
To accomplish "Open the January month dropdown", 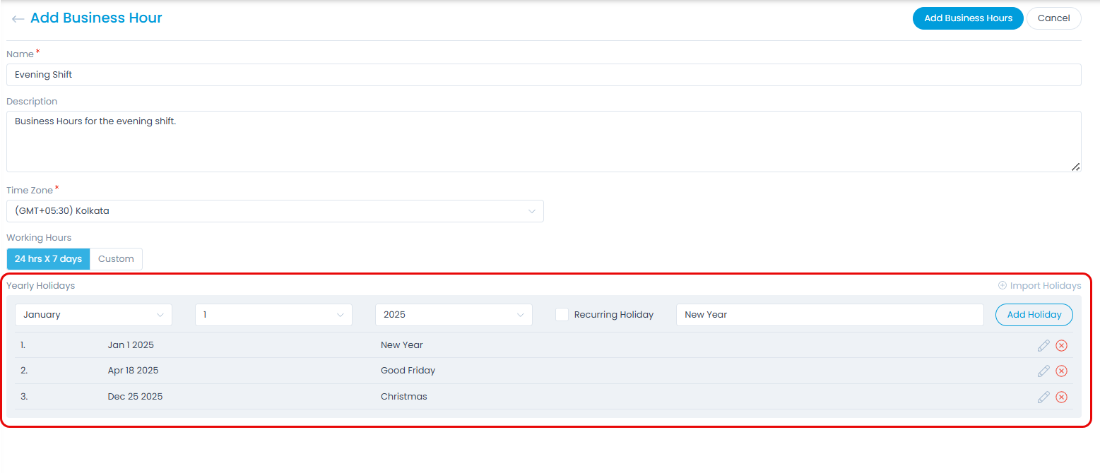I will 93,314.
